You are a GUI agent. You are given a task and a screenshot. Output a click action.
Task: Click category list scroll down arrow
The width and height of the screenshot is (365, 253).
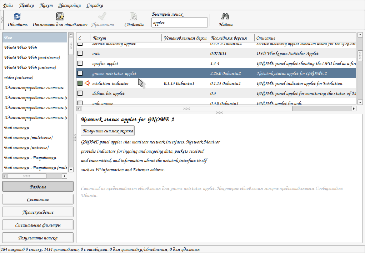(71, 170)
